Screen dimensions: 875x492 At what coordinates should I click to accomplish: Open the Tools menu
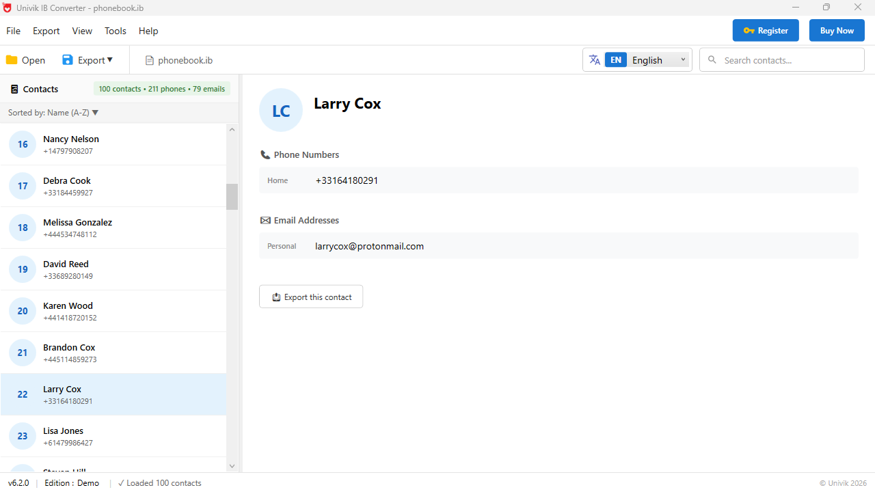[115, 31]
